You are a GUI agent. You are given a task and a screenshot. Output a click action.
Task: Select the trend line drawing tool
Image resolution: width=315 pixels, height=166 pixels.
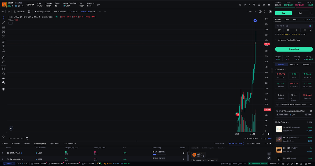coord(3,22)
